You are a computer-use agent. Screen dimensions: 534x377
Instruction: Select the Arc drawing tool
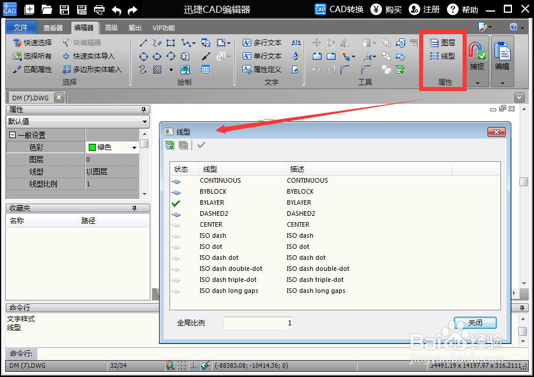(171, 56)
